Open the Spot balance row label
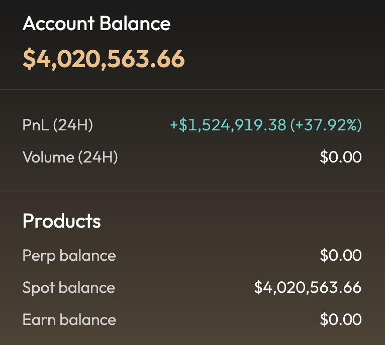 68,288
